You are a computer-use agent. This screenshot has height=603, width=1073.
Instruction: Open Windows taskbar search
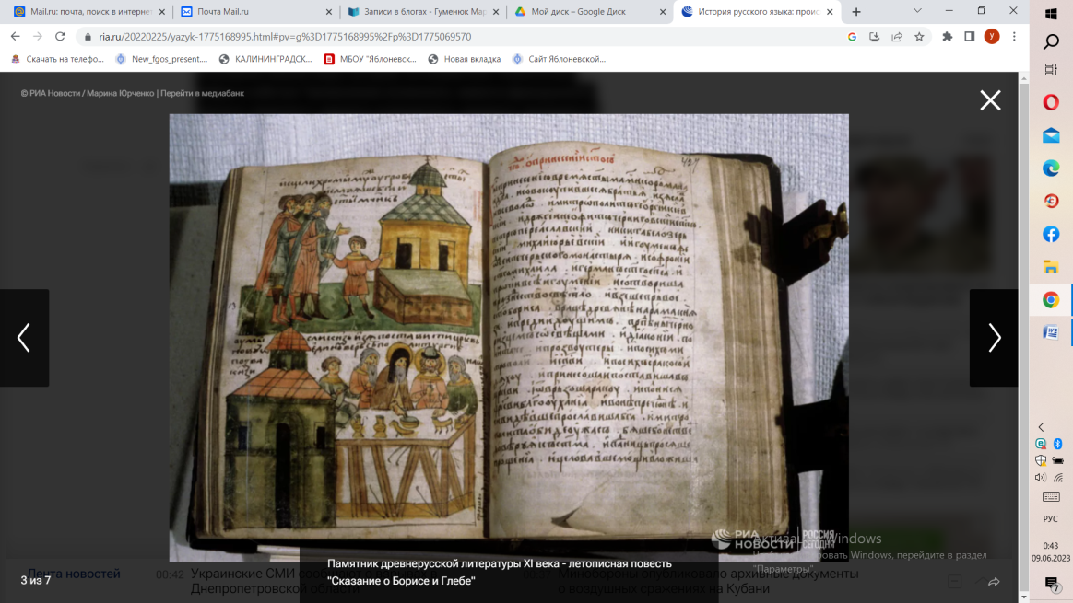1051,42
